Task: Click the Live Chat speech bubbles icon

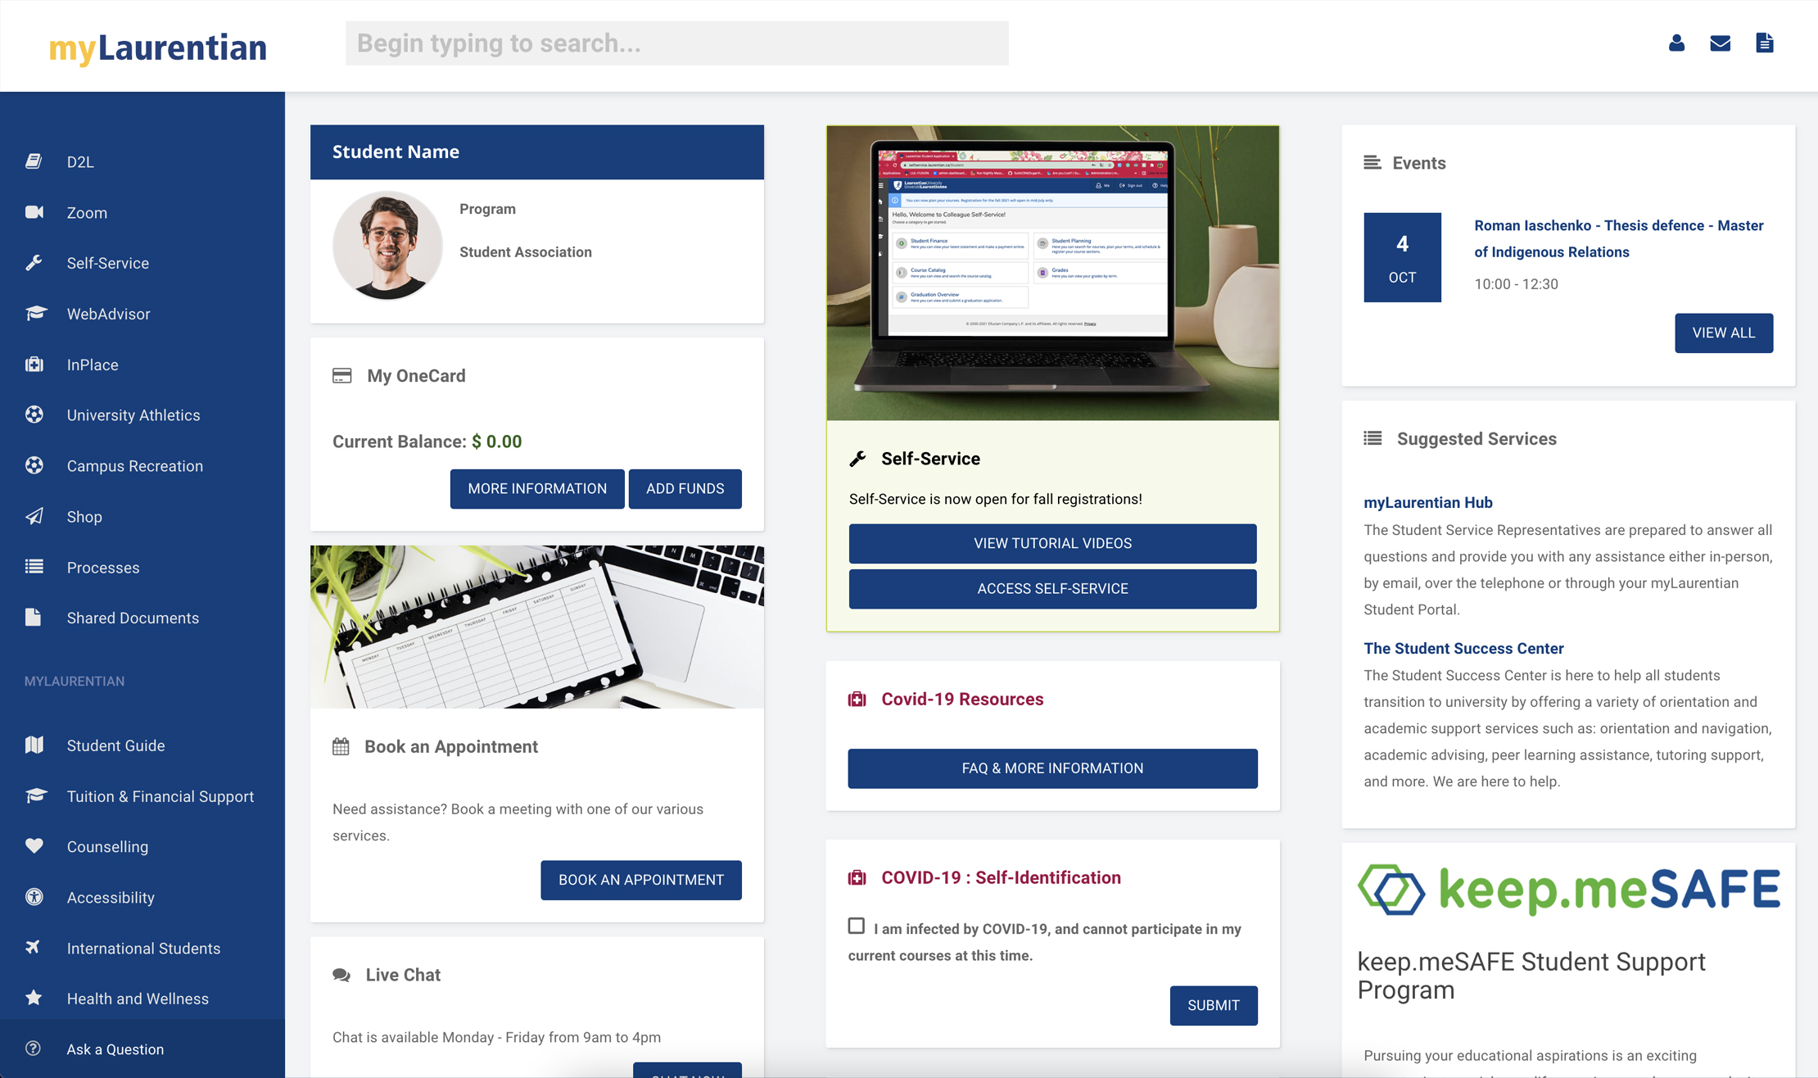Action: [341, 975]
